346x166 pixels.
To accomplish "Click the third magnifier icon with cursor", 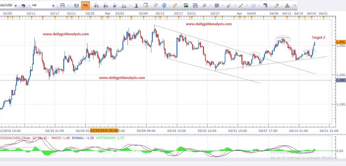I will (114, 5).
